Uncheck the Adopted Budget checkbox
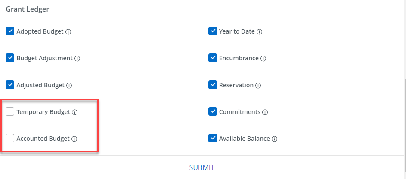This screenshot has height=179, width=406. [x=10, y=31]
